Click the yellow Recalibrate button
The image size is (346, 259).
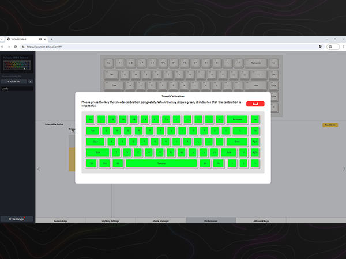coord(330,125)
